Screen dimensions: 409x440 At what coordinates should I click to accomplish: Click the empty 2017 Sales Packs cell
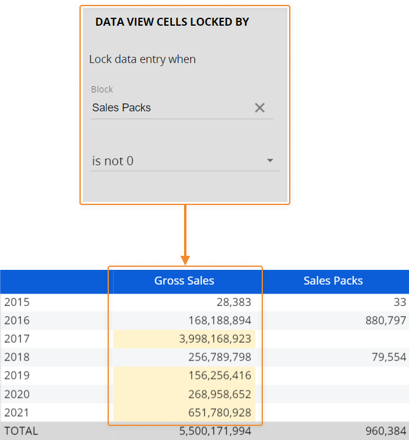tap(333, 338)
